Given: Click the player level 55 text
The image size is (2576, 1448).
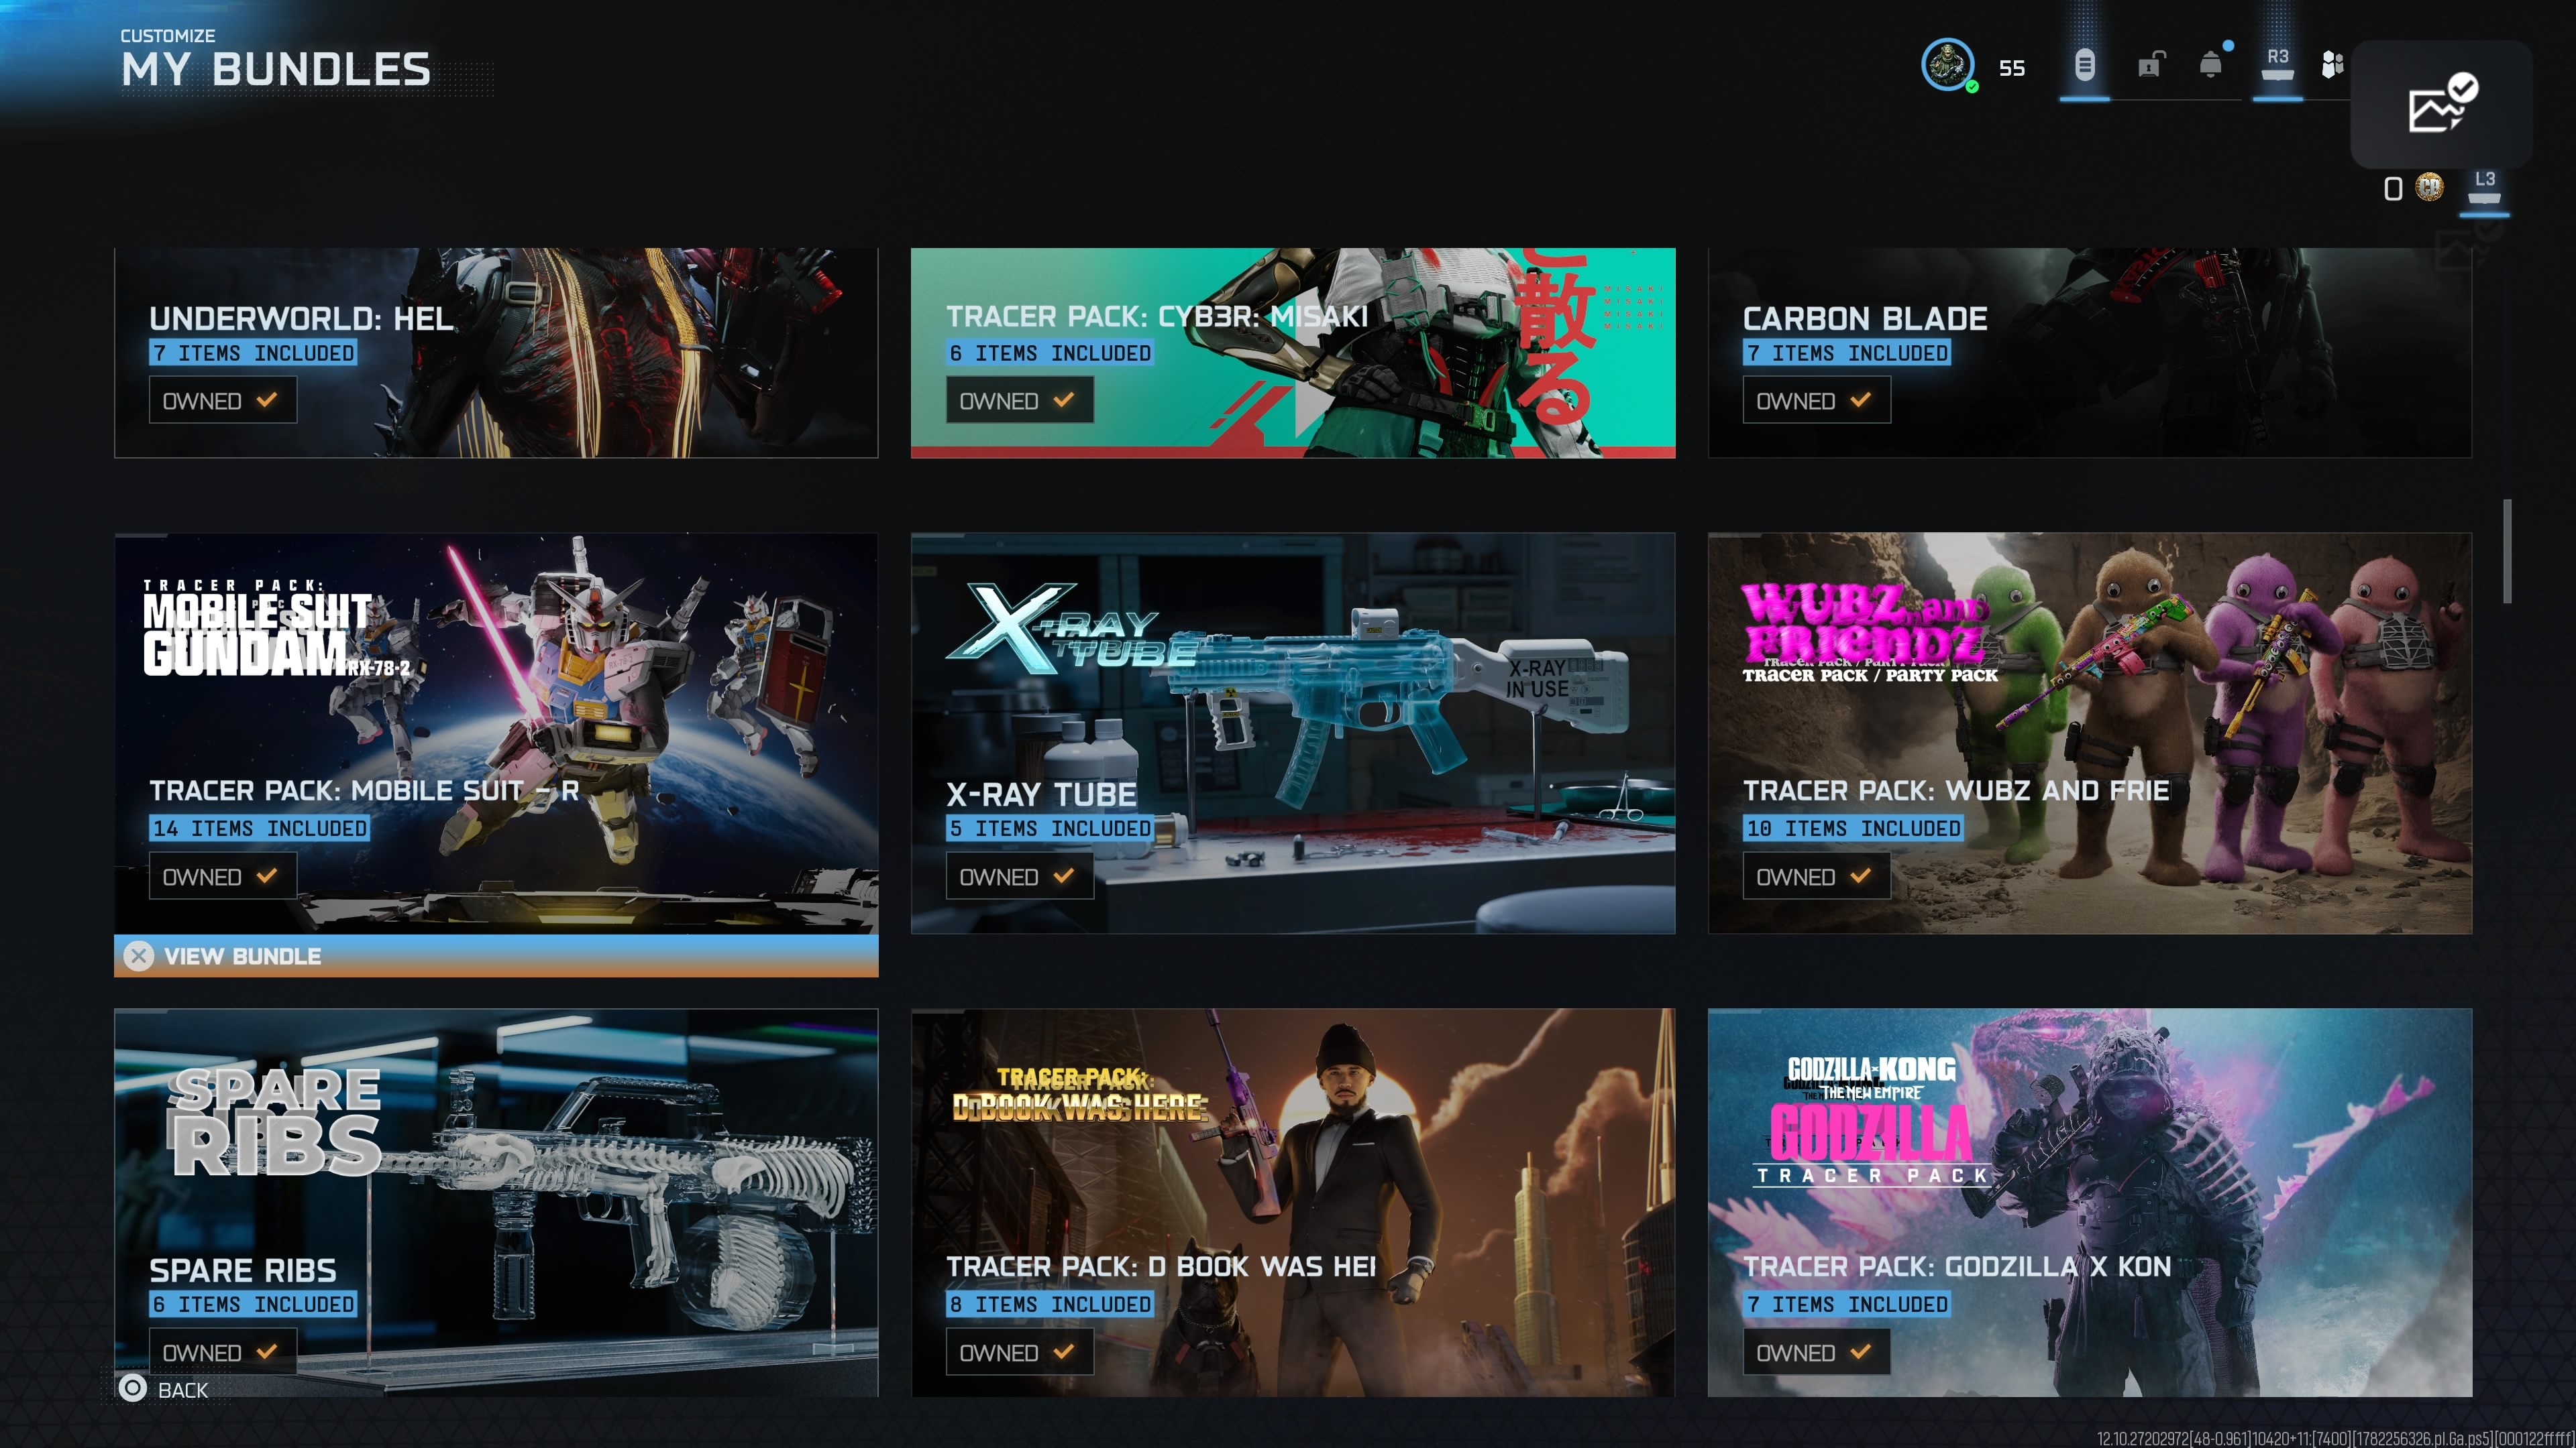Looking at the screenshot, I should 2011,68.
